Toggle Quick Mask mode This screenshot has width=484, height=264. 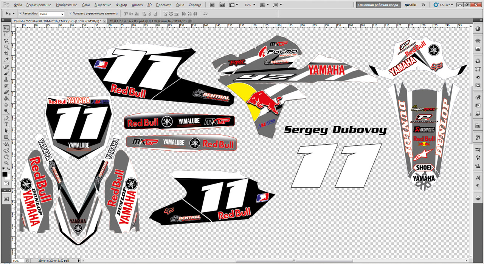(6, 183)
